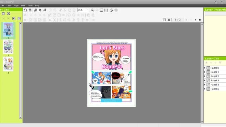Expand the Panel 6 layer

205,68
